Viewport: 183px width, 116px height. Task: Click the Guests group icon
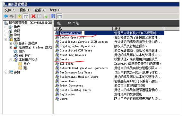coord(57,59)
